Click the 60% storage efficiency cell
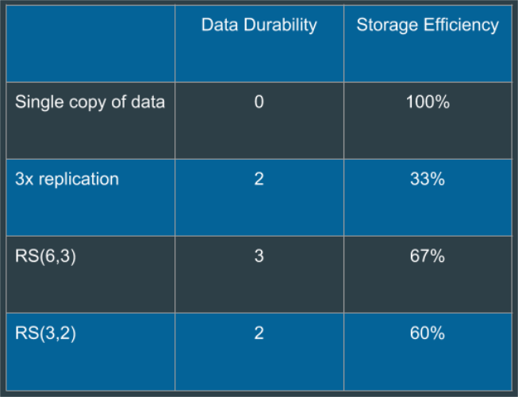Viewport: 518px width, 397px height. pyautogui.click(x=428, y=333)
